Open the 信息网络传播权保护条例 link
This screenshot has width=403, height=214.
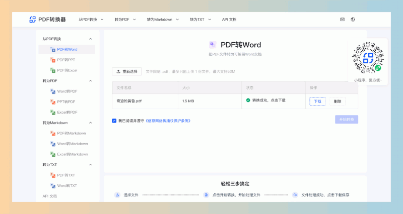(168, 121)
